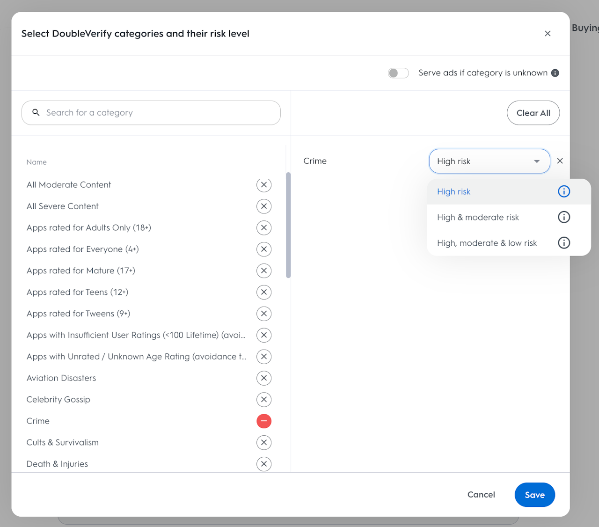Click the red minus icon beside Crime
This screenshot has width=599, height=527.
tap(264, 421)
